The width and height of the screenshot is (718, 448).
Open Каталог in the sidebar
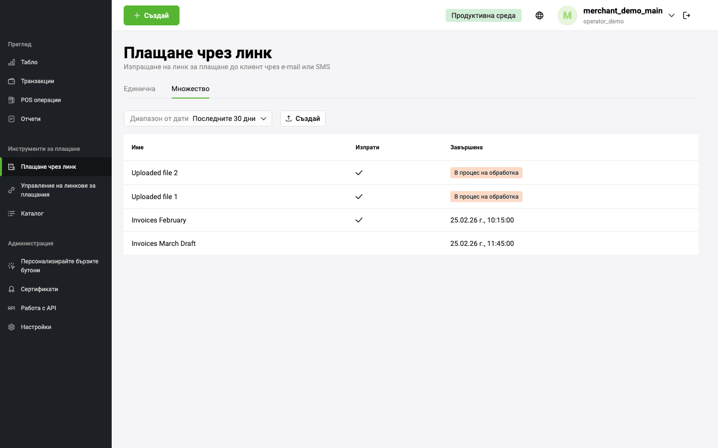click(x=32, y=214)
